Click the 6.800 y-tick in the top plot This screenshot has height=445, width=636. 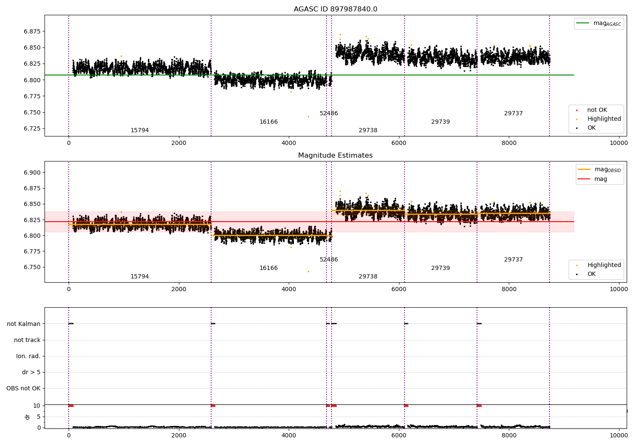point(32,80)
